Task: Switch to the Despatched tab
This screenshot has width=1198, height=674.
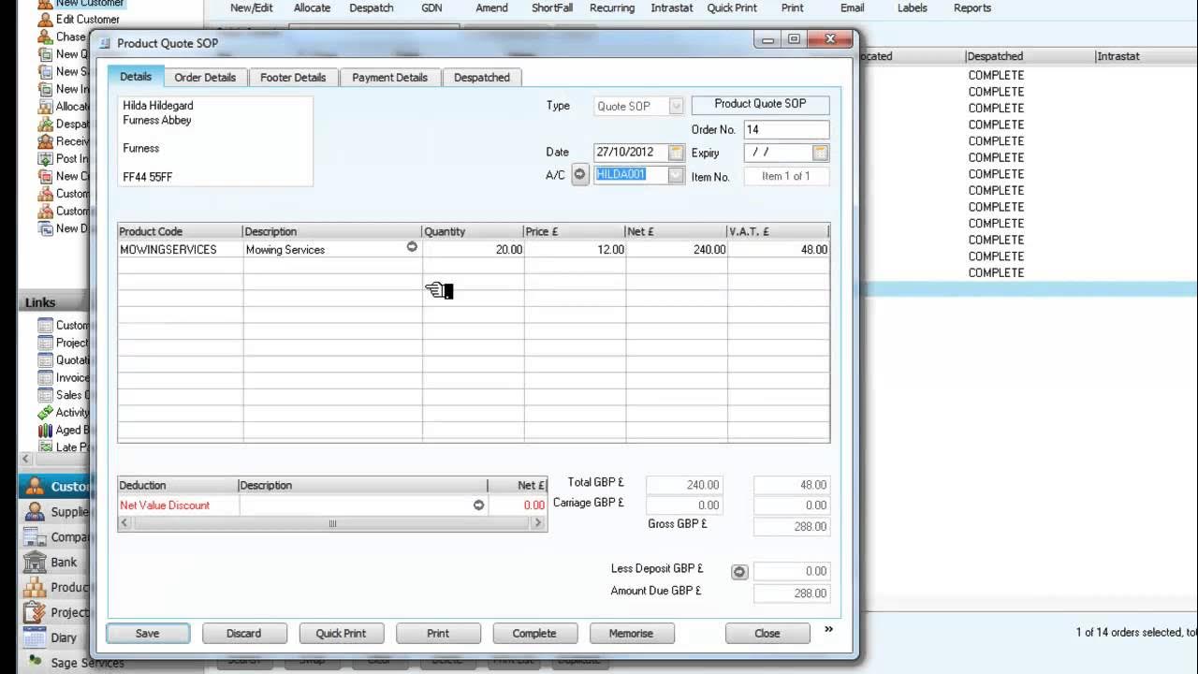Action: click(482, 78)
